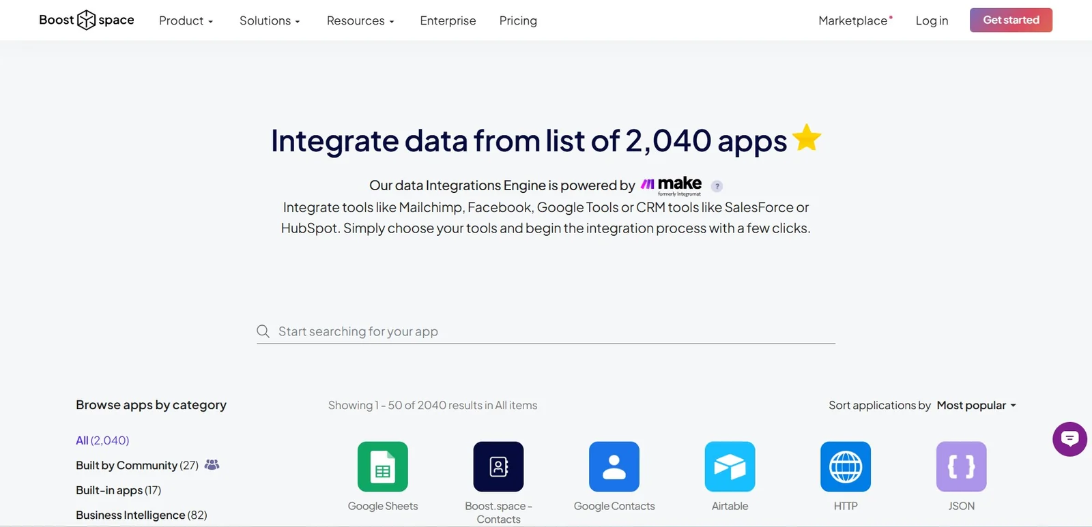Viewport: 1092px width, 527px height.
Task: Click the Google Sheets label
Action: click(x=383, y=506)
